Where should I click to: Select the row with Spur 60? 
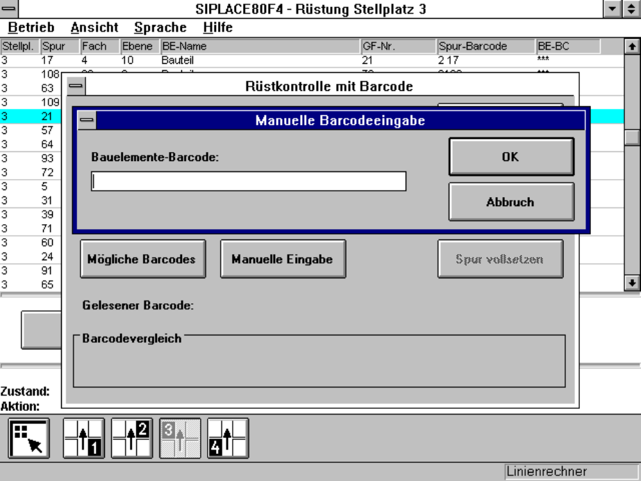click(x=31, y=242)
